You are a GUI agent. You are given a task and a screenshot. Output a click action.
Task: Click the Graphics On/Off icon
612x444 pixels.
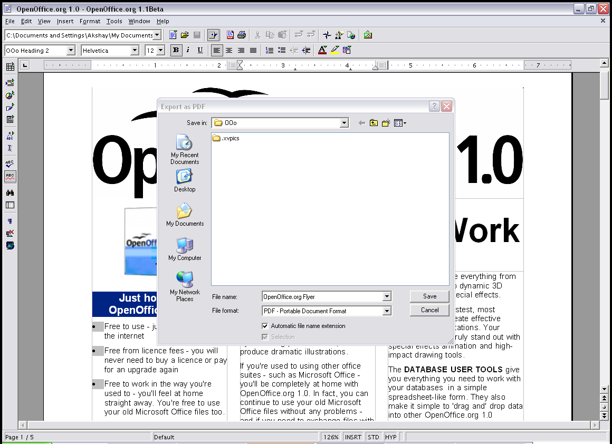[x=10, y=233]
